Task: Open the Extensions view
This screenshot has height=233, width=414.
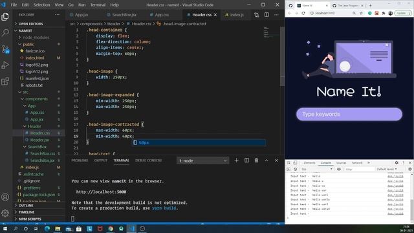Action: [x=5, y=81]
